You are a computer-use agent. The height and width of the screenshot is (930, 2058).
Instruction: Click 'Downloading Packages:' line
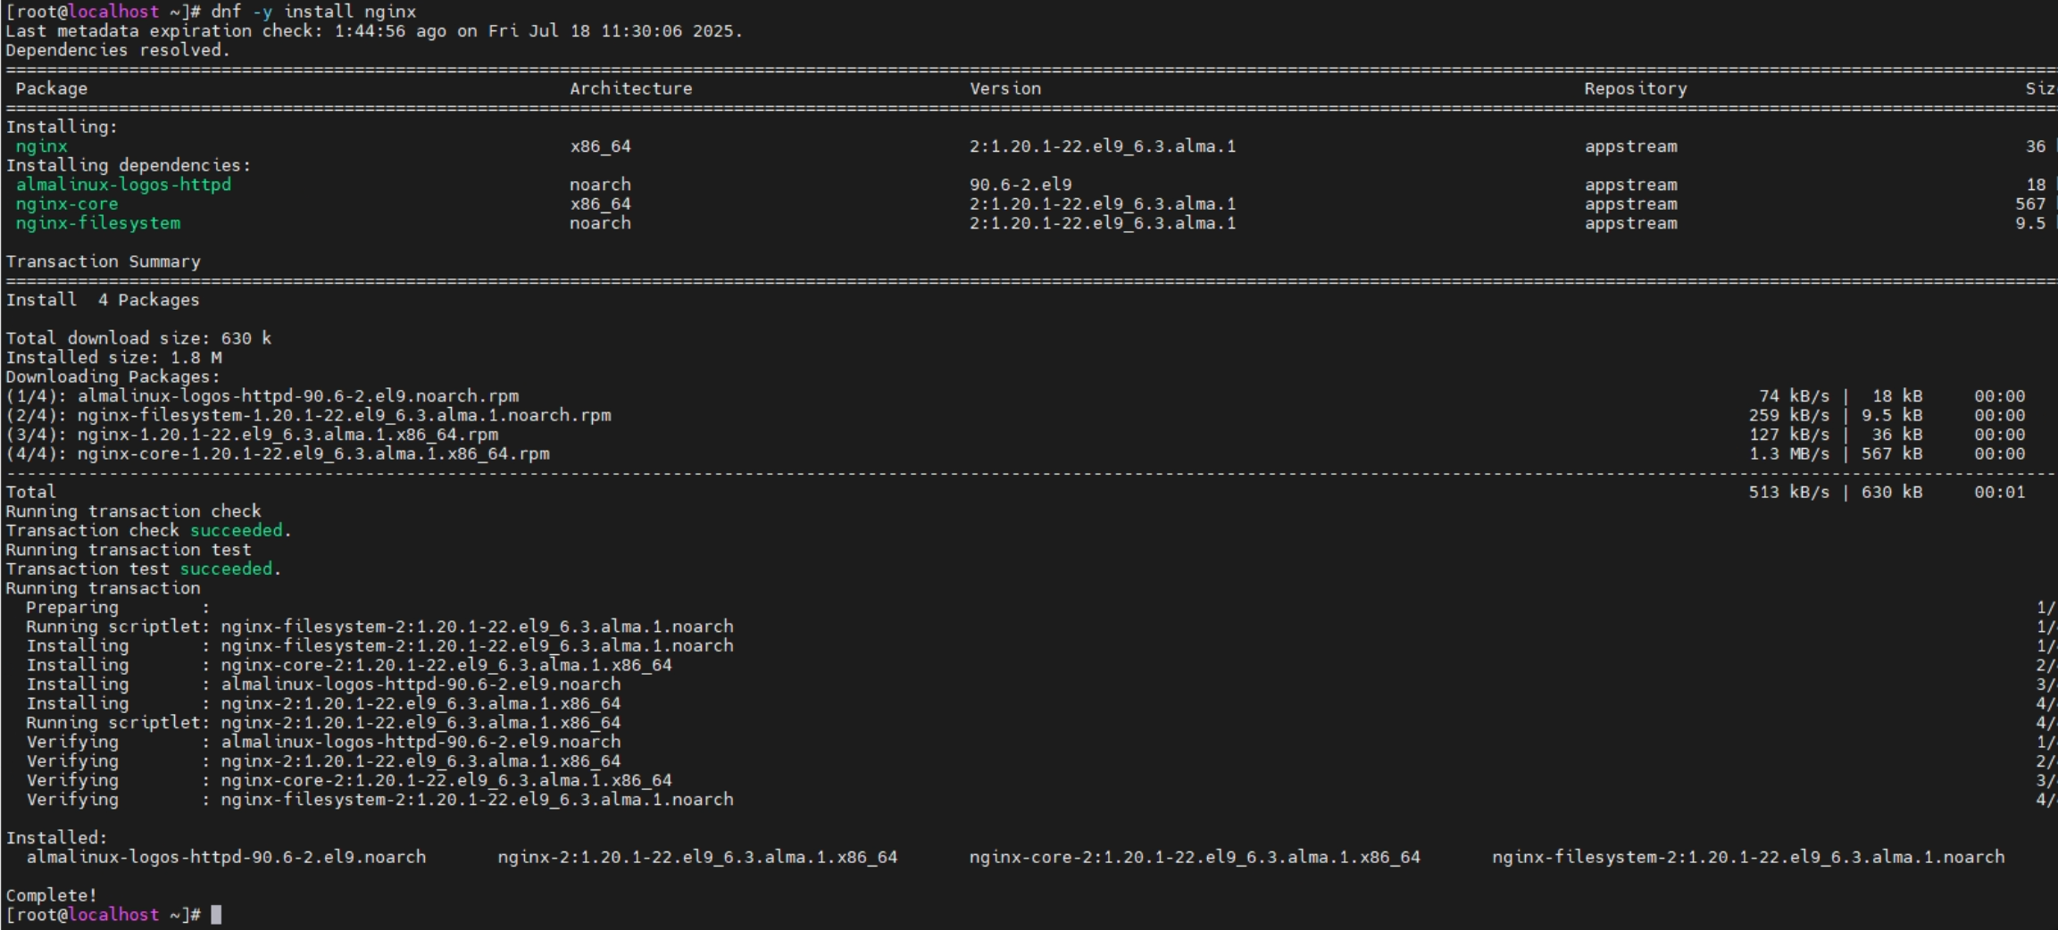[x=113, y=377]
